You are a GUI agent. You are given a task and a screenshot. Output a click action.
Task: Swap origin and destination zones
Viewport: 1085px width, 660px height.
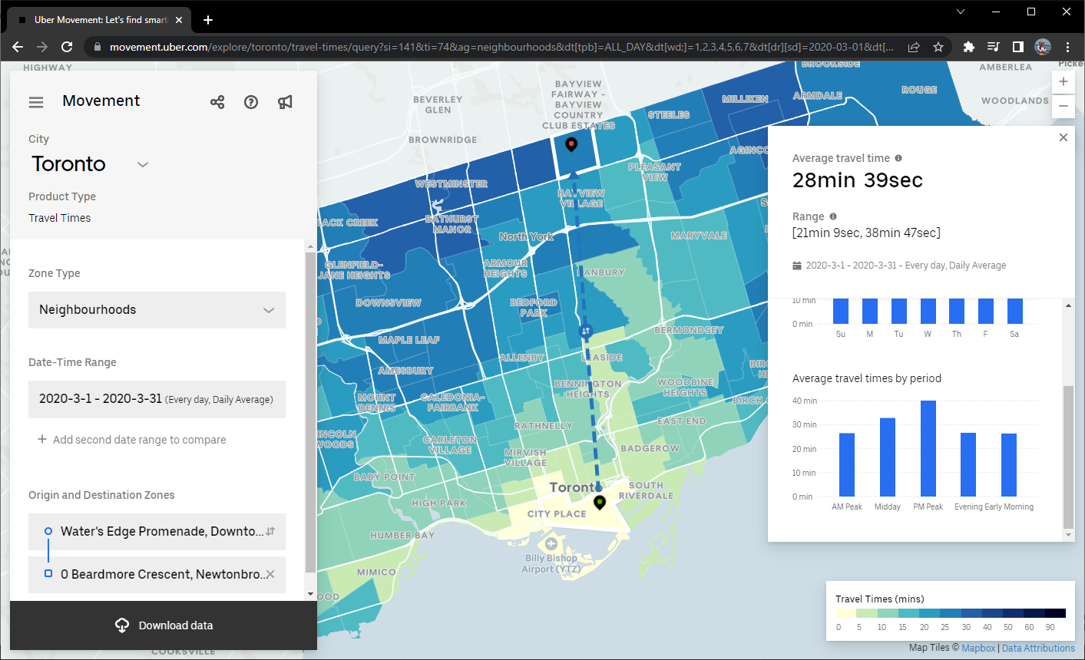(x=270, y=531)
